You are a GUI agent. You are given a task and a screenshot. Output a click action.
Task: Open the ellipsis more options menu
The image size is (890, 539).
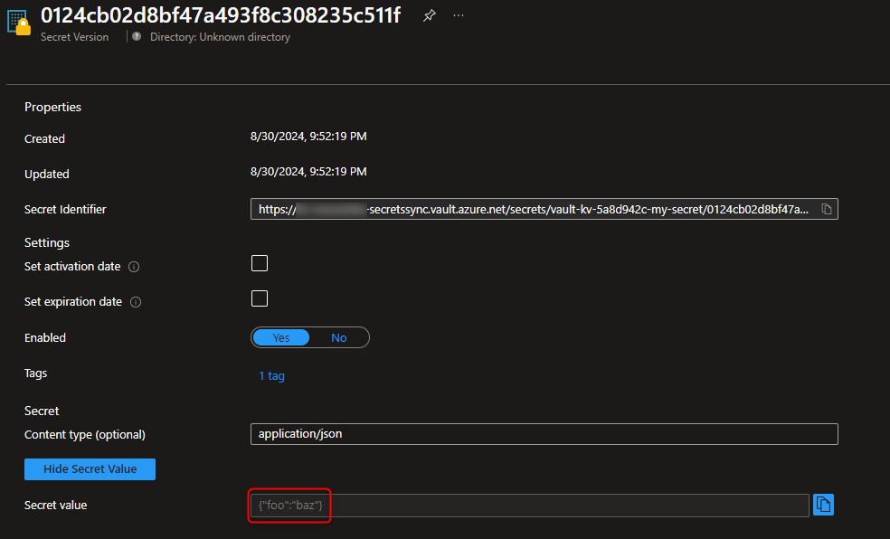click(x=458, y=15)
